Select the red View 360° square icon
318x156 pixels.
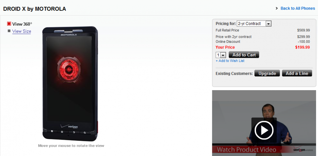[9, 24]
